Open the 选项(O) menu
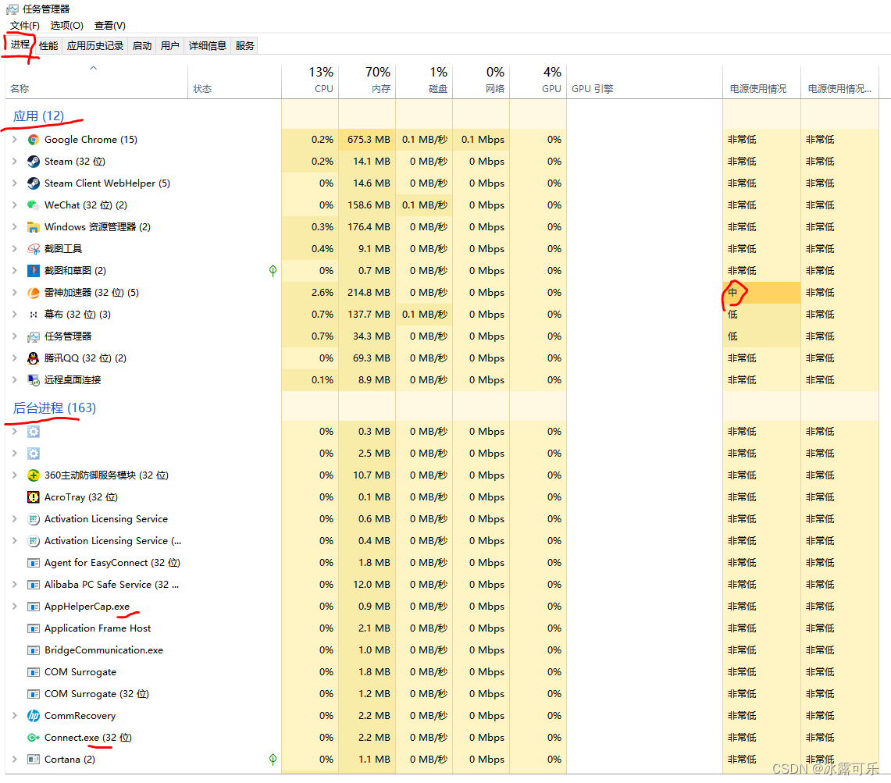Image resolution: width=891 pixels, height=783 pixels. pyautogui.click(x=66, y=26)
